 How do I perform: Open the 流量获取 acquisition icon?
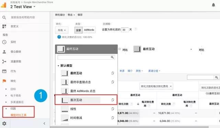pos(4,61)
